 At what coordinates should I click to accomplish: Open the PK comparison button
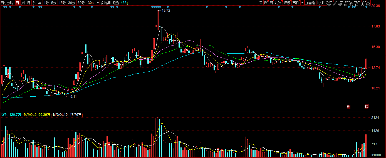(266, 3)
